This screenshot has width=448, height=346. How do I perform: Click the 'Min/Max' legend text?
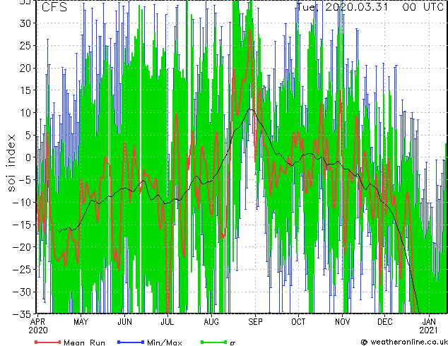coord(165,342)
